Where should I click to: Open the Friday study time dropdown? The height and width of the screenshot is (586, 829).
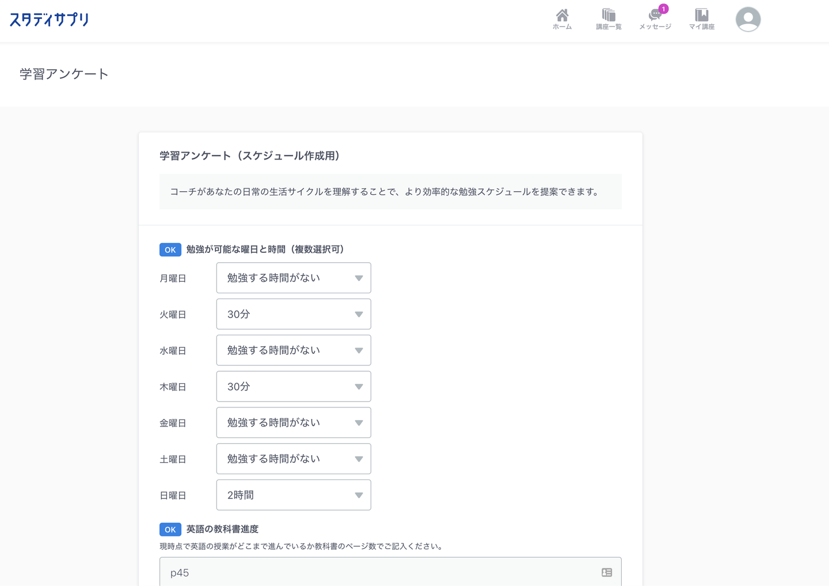click(294, 423)
